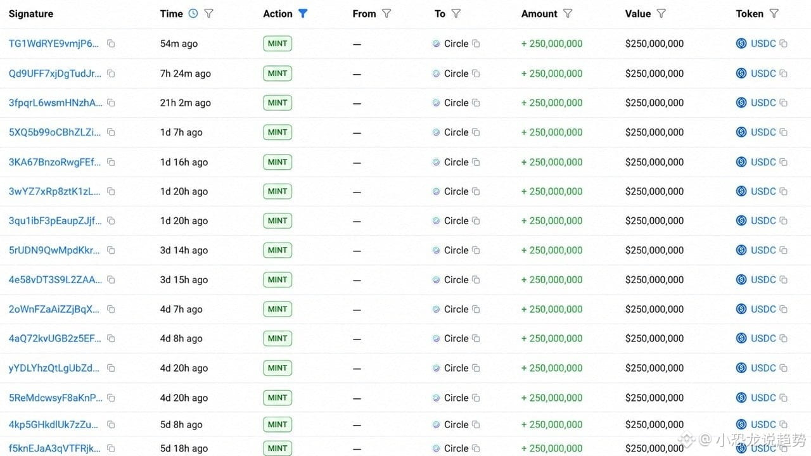
Task: Open transaction 4e58vDT3S9L2ZAA
Action: [x=55, y=279]
